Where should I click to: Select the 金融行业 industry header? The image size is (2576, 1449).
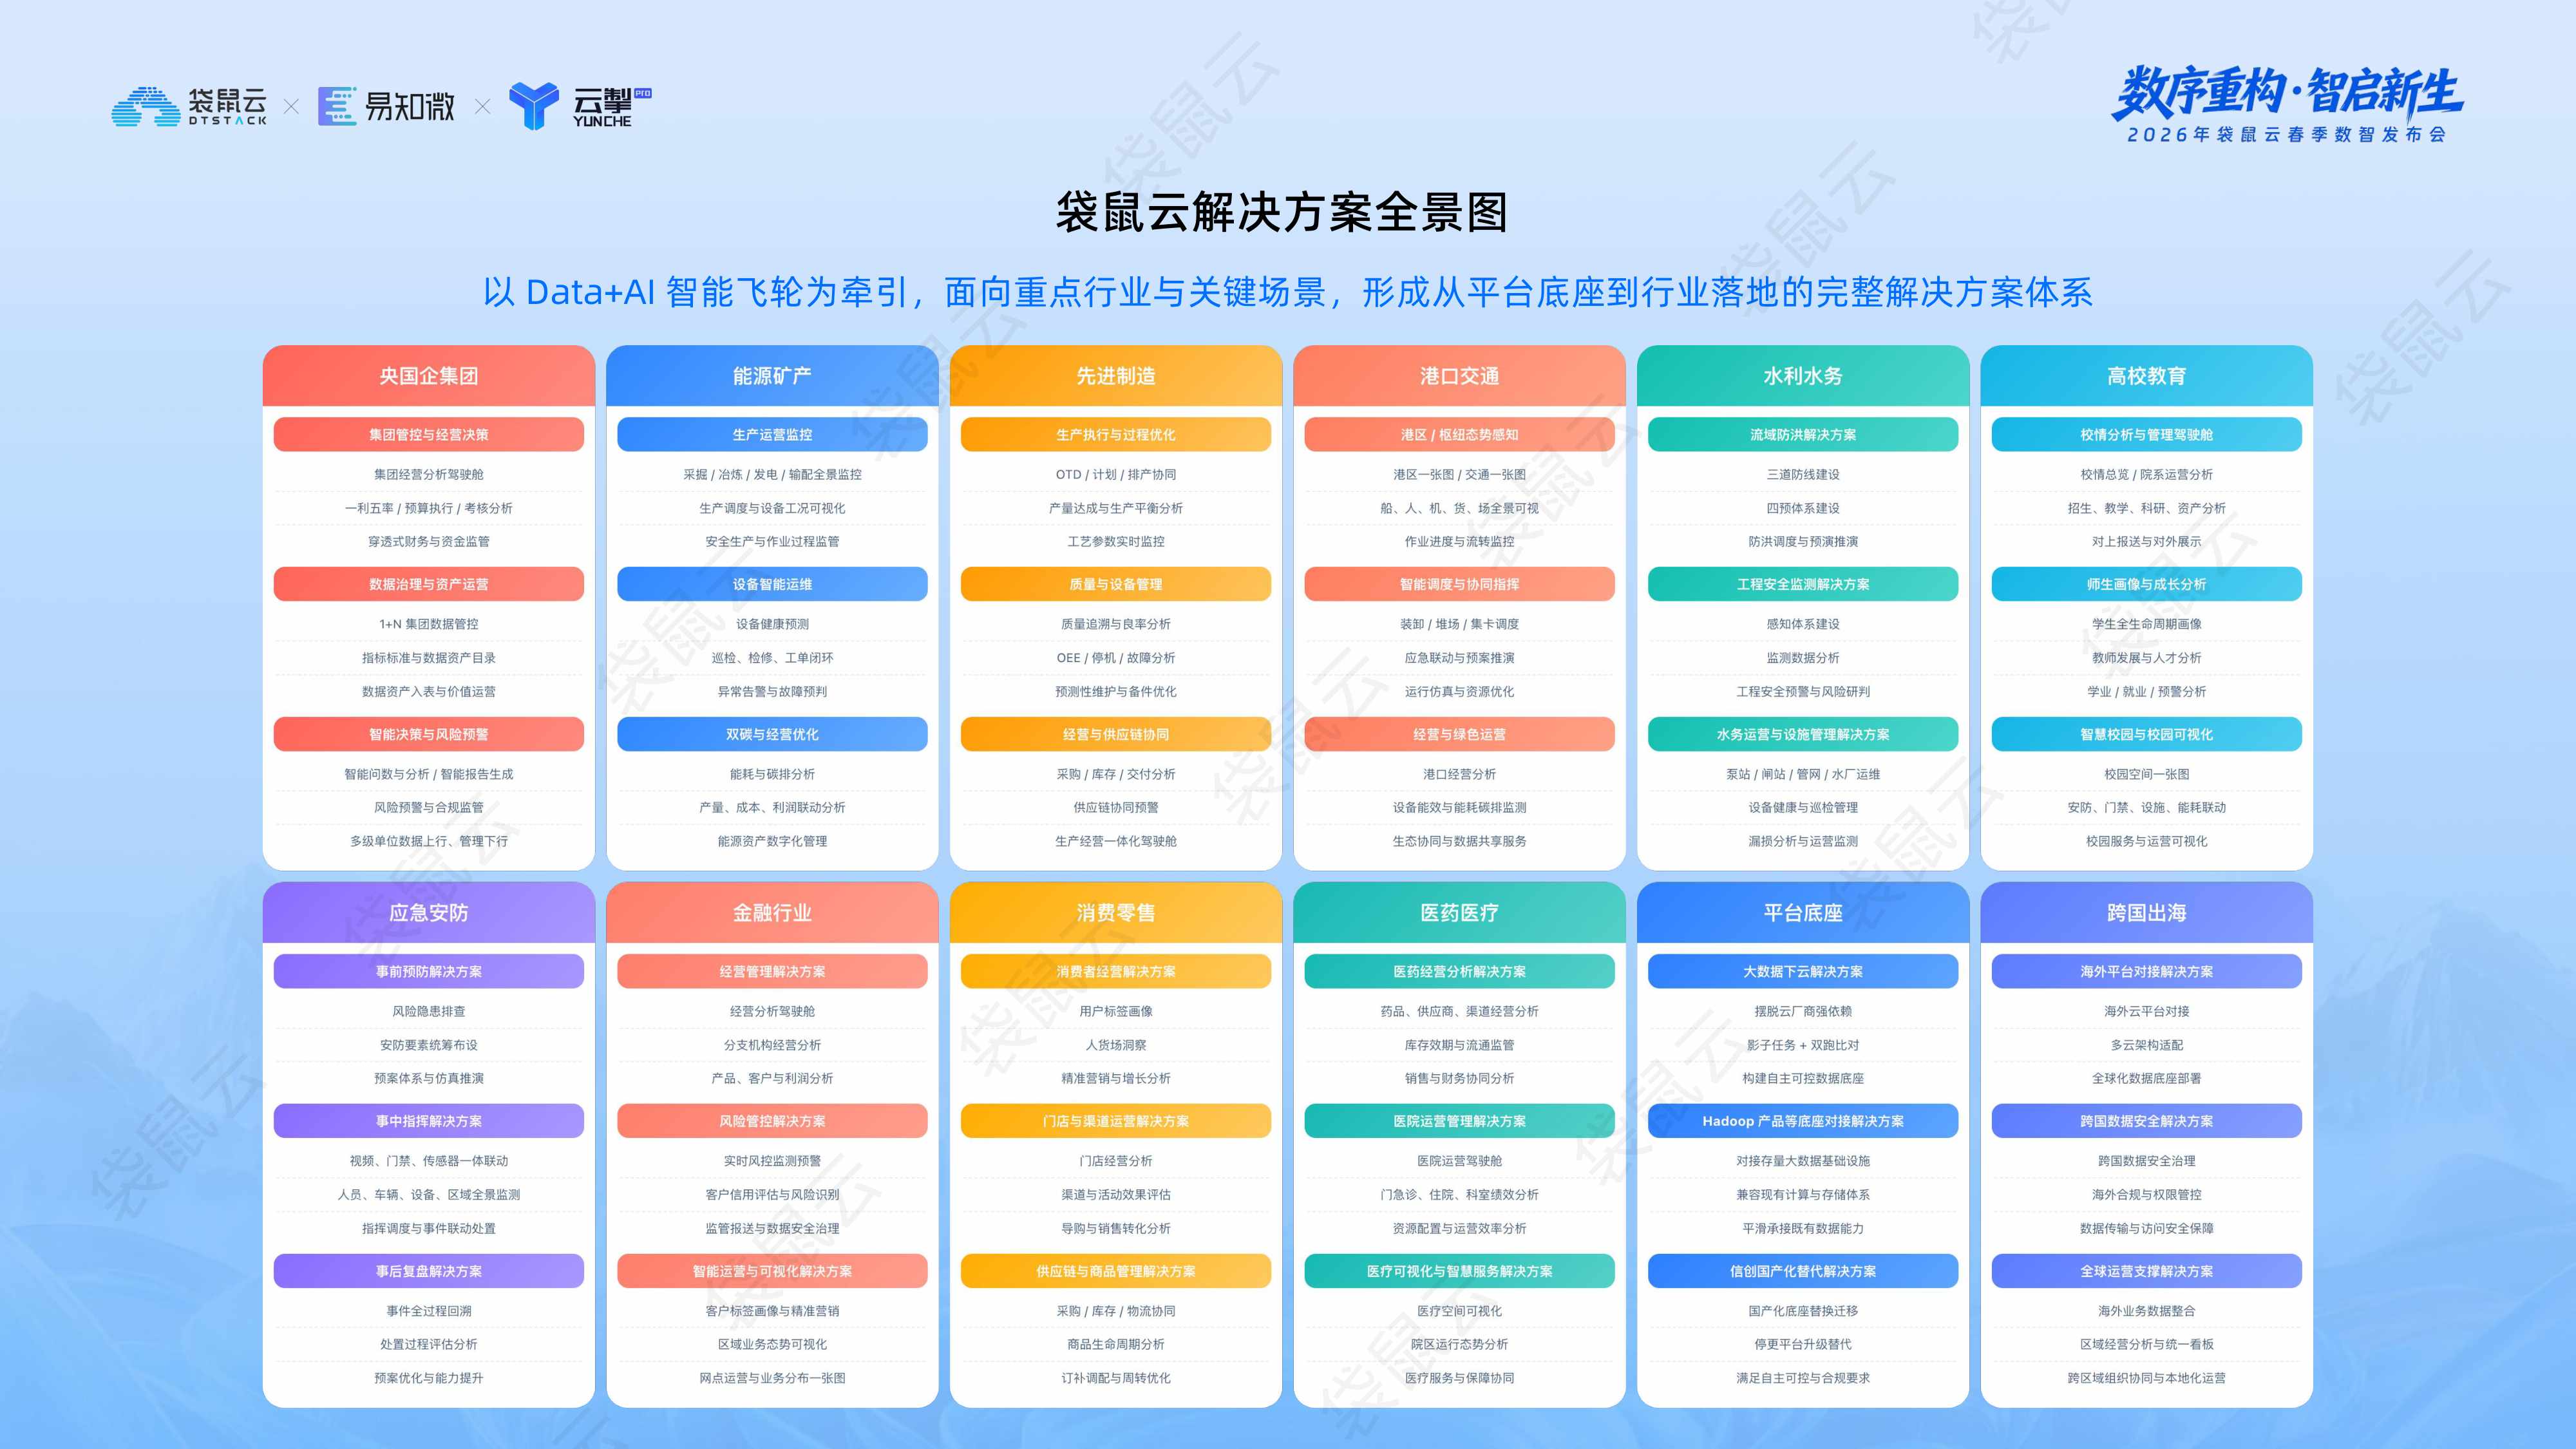click(772, 913)
